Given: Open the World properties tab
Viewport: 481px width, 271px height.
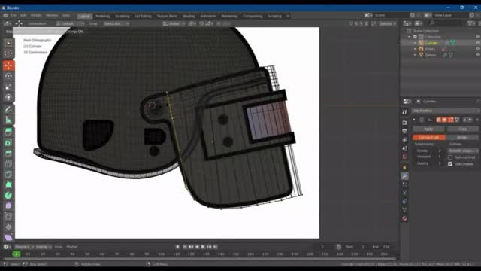Looking at the screenshot, I should pyautogui.click(x=404, y=157).
